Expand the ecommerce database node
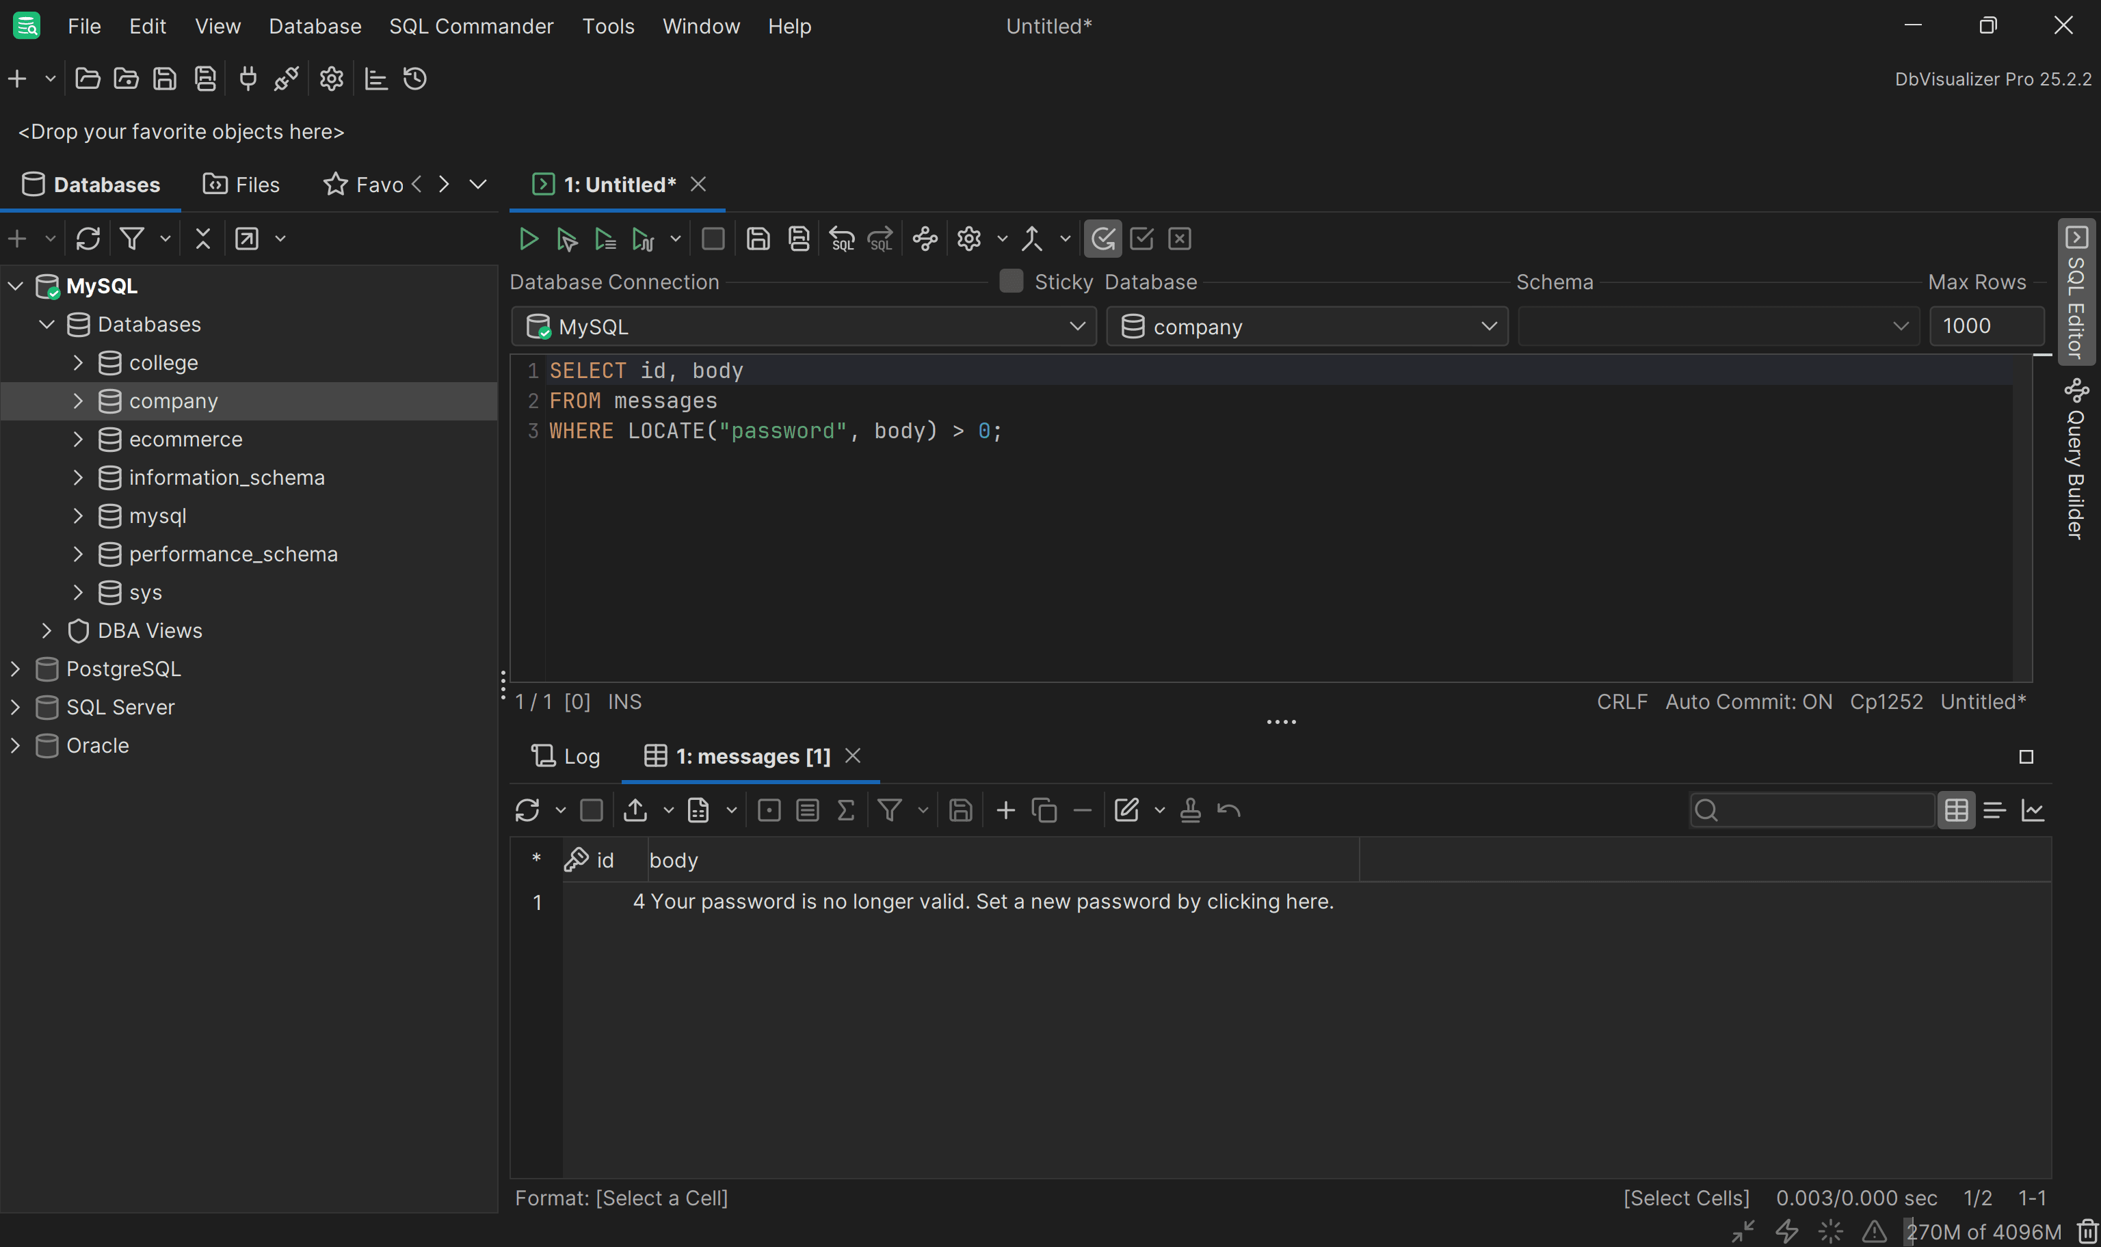Viewport: 2101px width, 1247px height. (78, 440)
